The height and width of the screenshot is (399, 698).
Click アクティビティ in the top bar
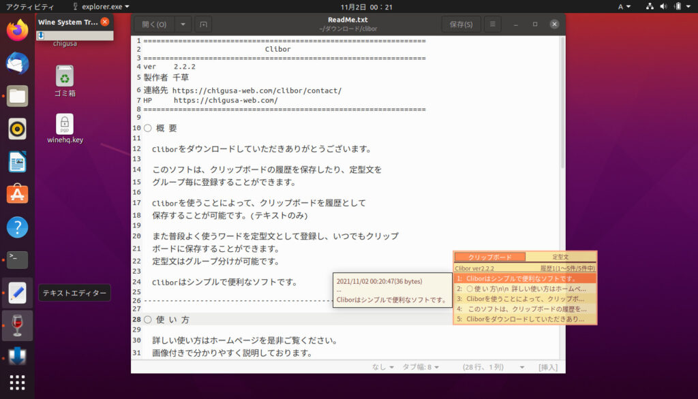(x=30, y=7)
